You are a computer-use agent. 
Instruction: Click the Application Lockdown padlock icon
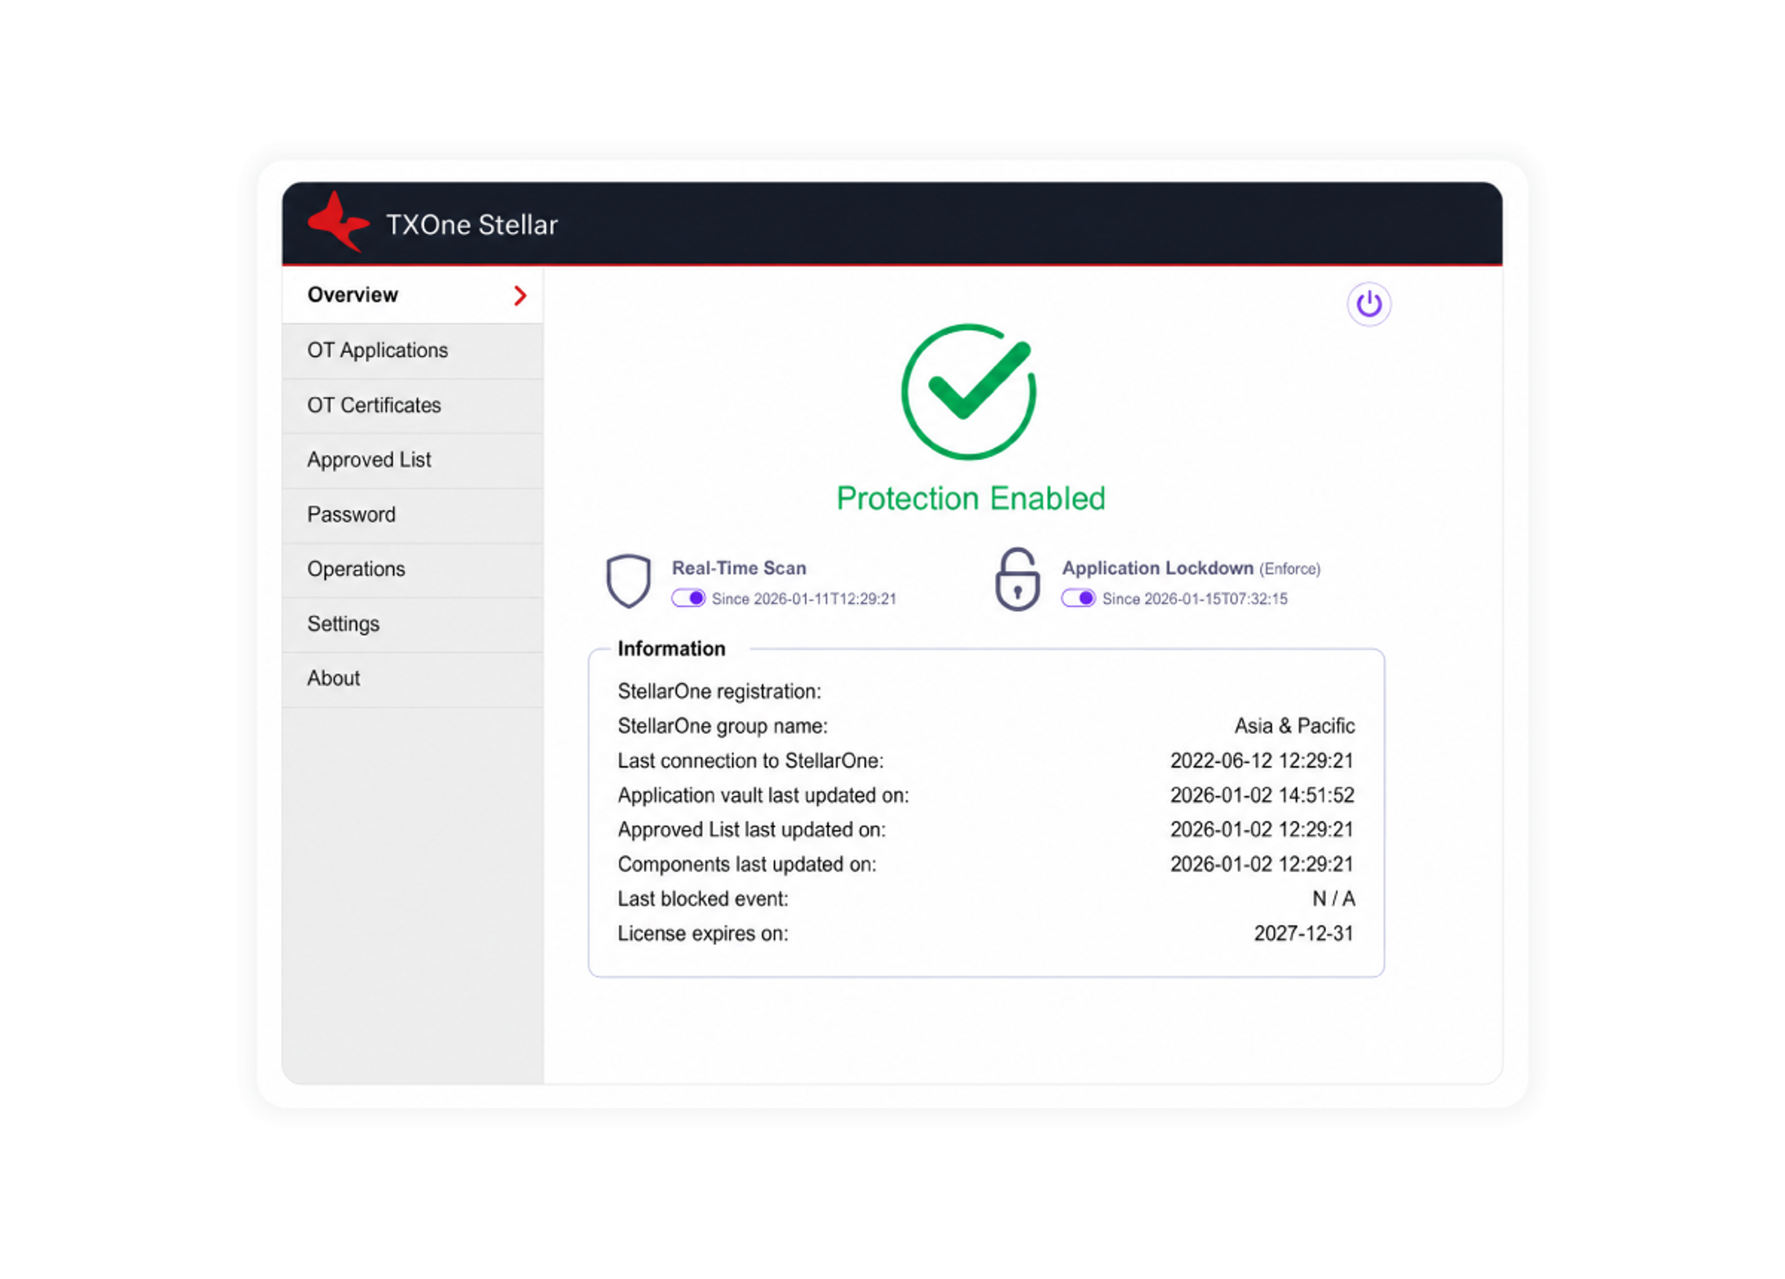[1017, 579]
